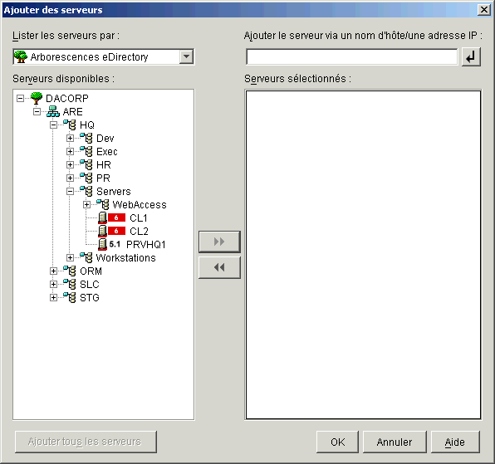The width and height of the screenshot is (495, 464).
Task: Click the HQ container icon
Action: click(x=70, y=125)
